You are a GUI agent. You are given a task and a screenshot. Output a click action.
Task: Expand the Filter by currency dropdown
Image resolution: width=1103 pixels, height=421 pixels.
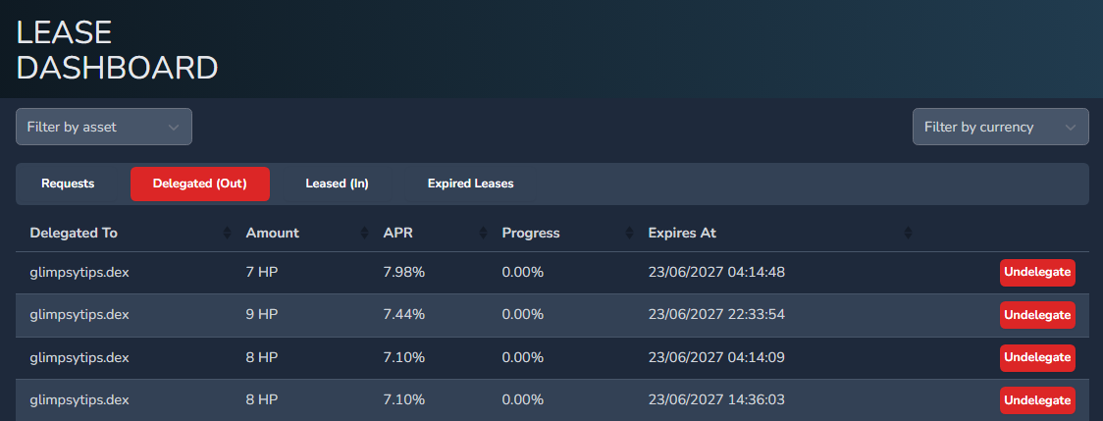[1000, 127]
